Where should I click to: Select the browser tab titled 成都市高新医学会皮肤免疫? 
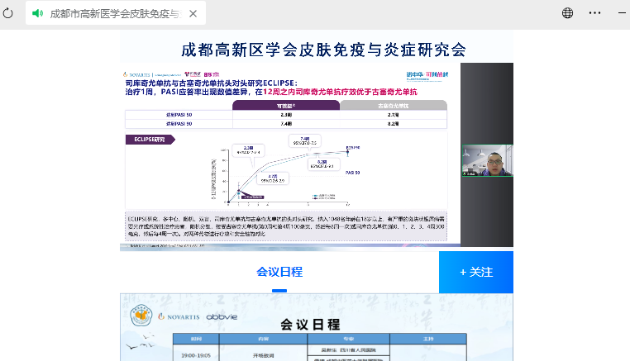pos(114,13)
